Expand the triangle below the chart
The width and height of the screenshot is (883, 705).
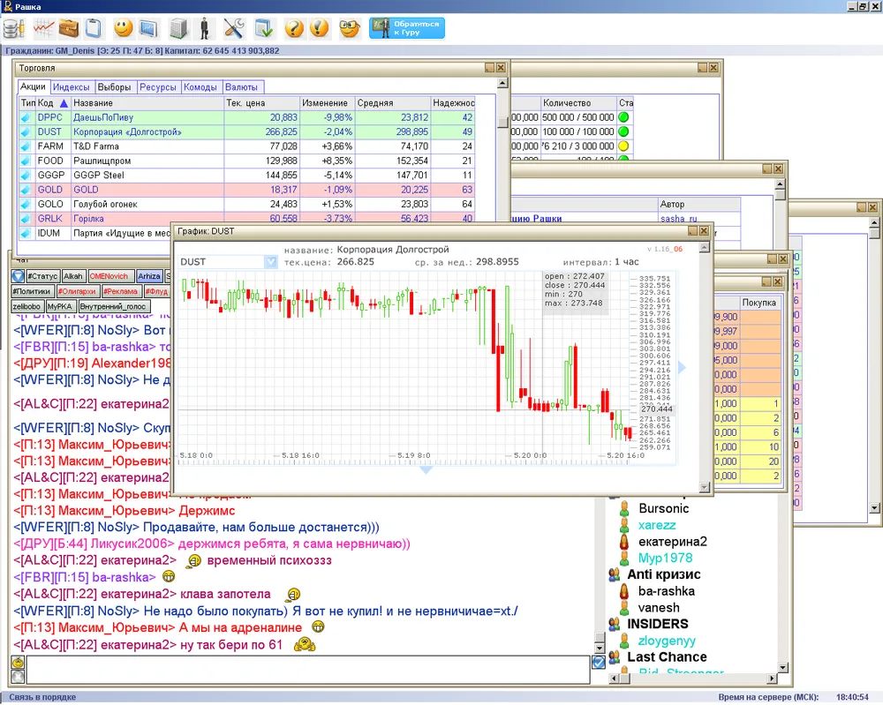click(x=426, y=470)
